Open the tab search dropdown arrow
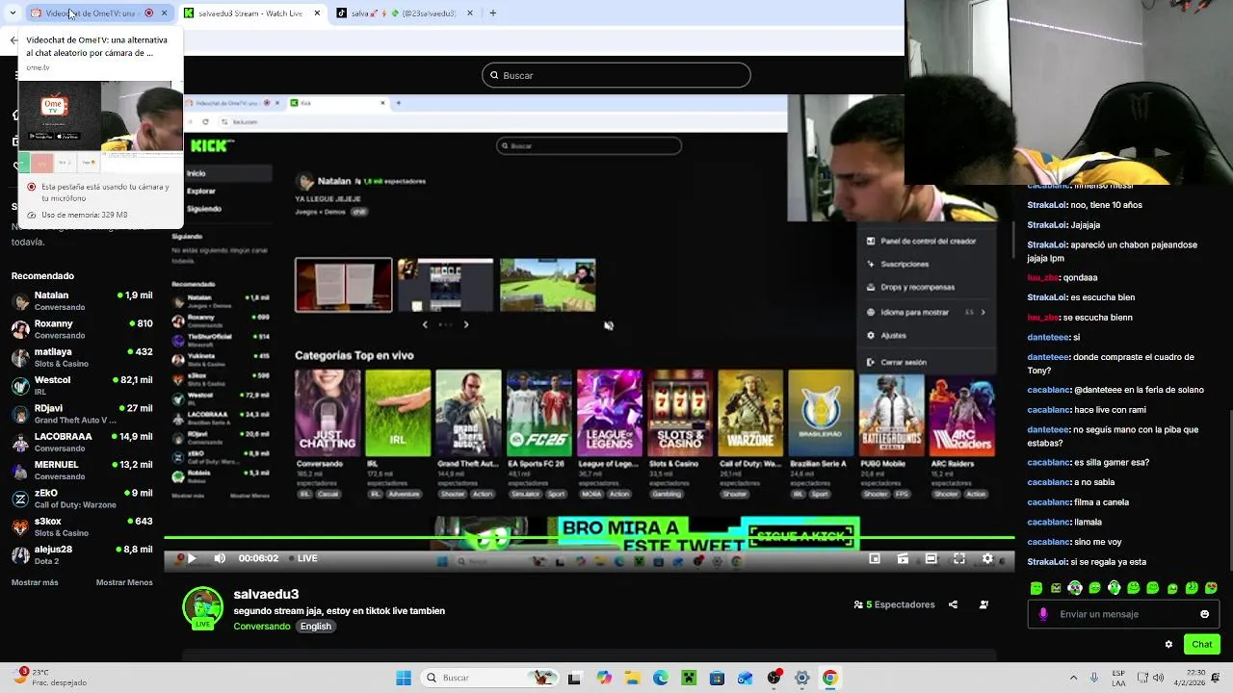Viewport: 1233px width, 693px height. [x=12, y=13]
